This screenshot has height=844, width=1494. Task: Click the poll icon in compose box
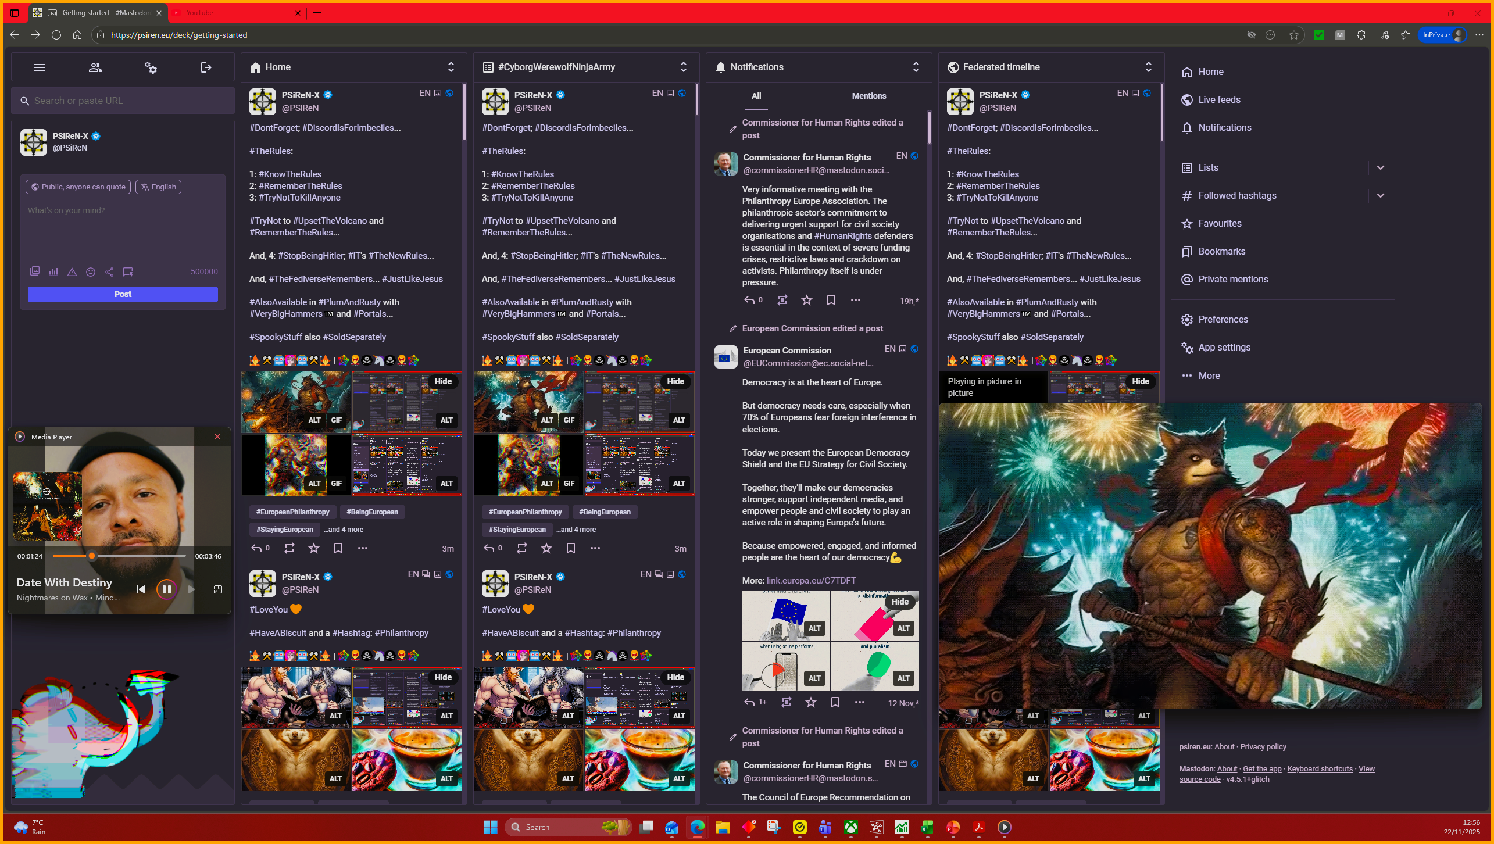click(x=53, y=271)
